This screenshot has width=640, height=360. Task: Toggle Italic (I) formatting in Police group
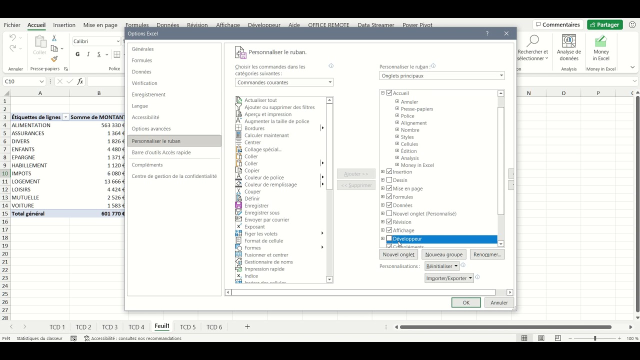click(x=88, y=54)
